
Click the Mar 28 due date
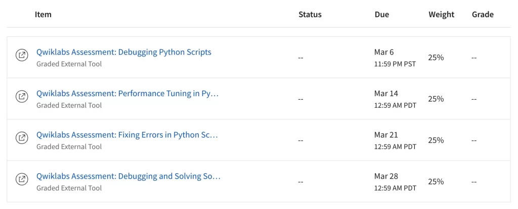[x=386, y=176]
